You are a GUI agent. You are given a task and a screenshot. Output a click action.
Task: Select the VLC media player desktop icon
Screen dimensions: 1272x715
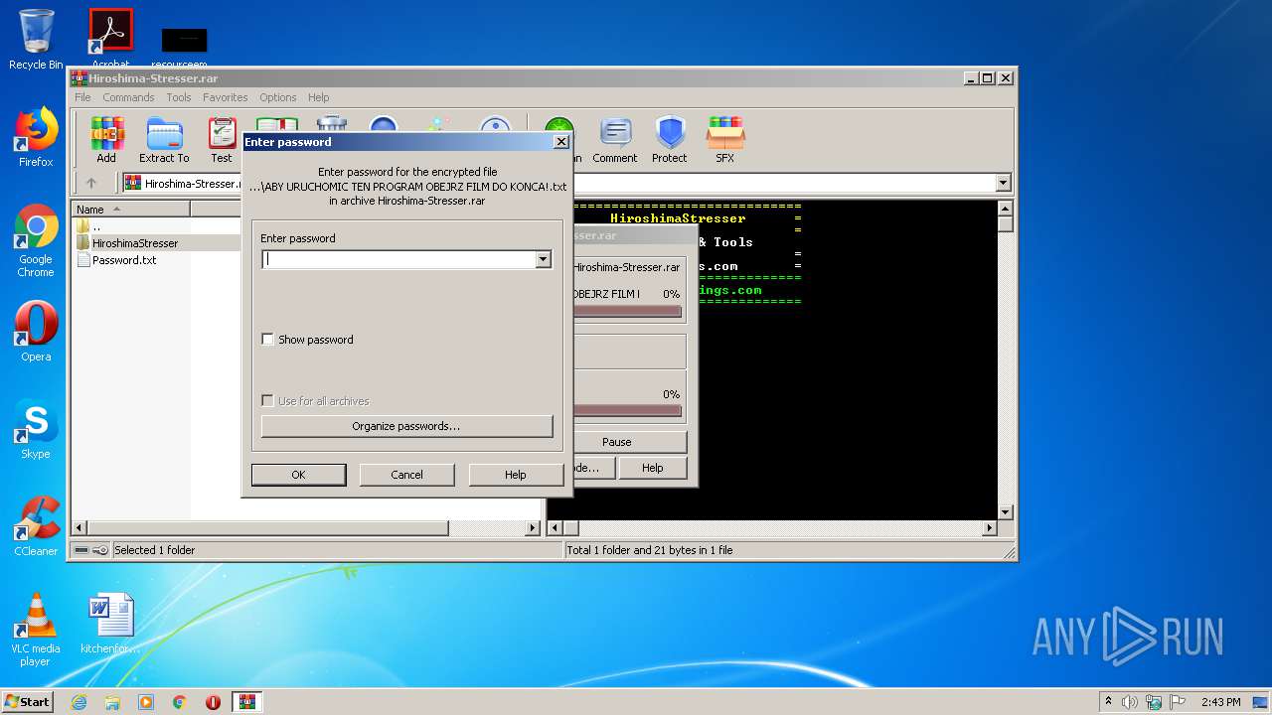(36, 630)
